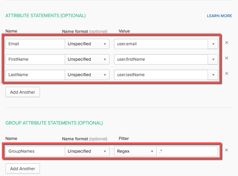Open Name format dropdown for Email
Viewport: 238px width, 176px height.
coord(87,44)
